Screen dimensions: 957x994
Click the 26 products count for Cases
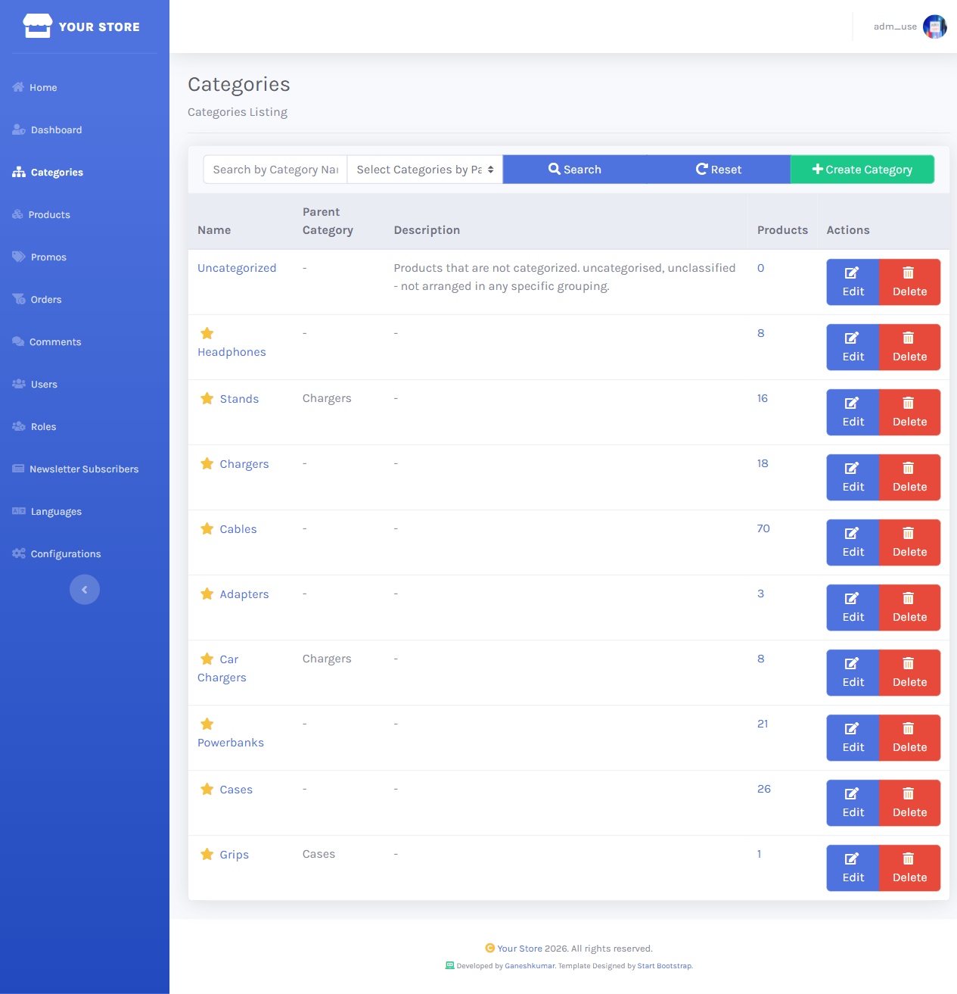point(764,789)
